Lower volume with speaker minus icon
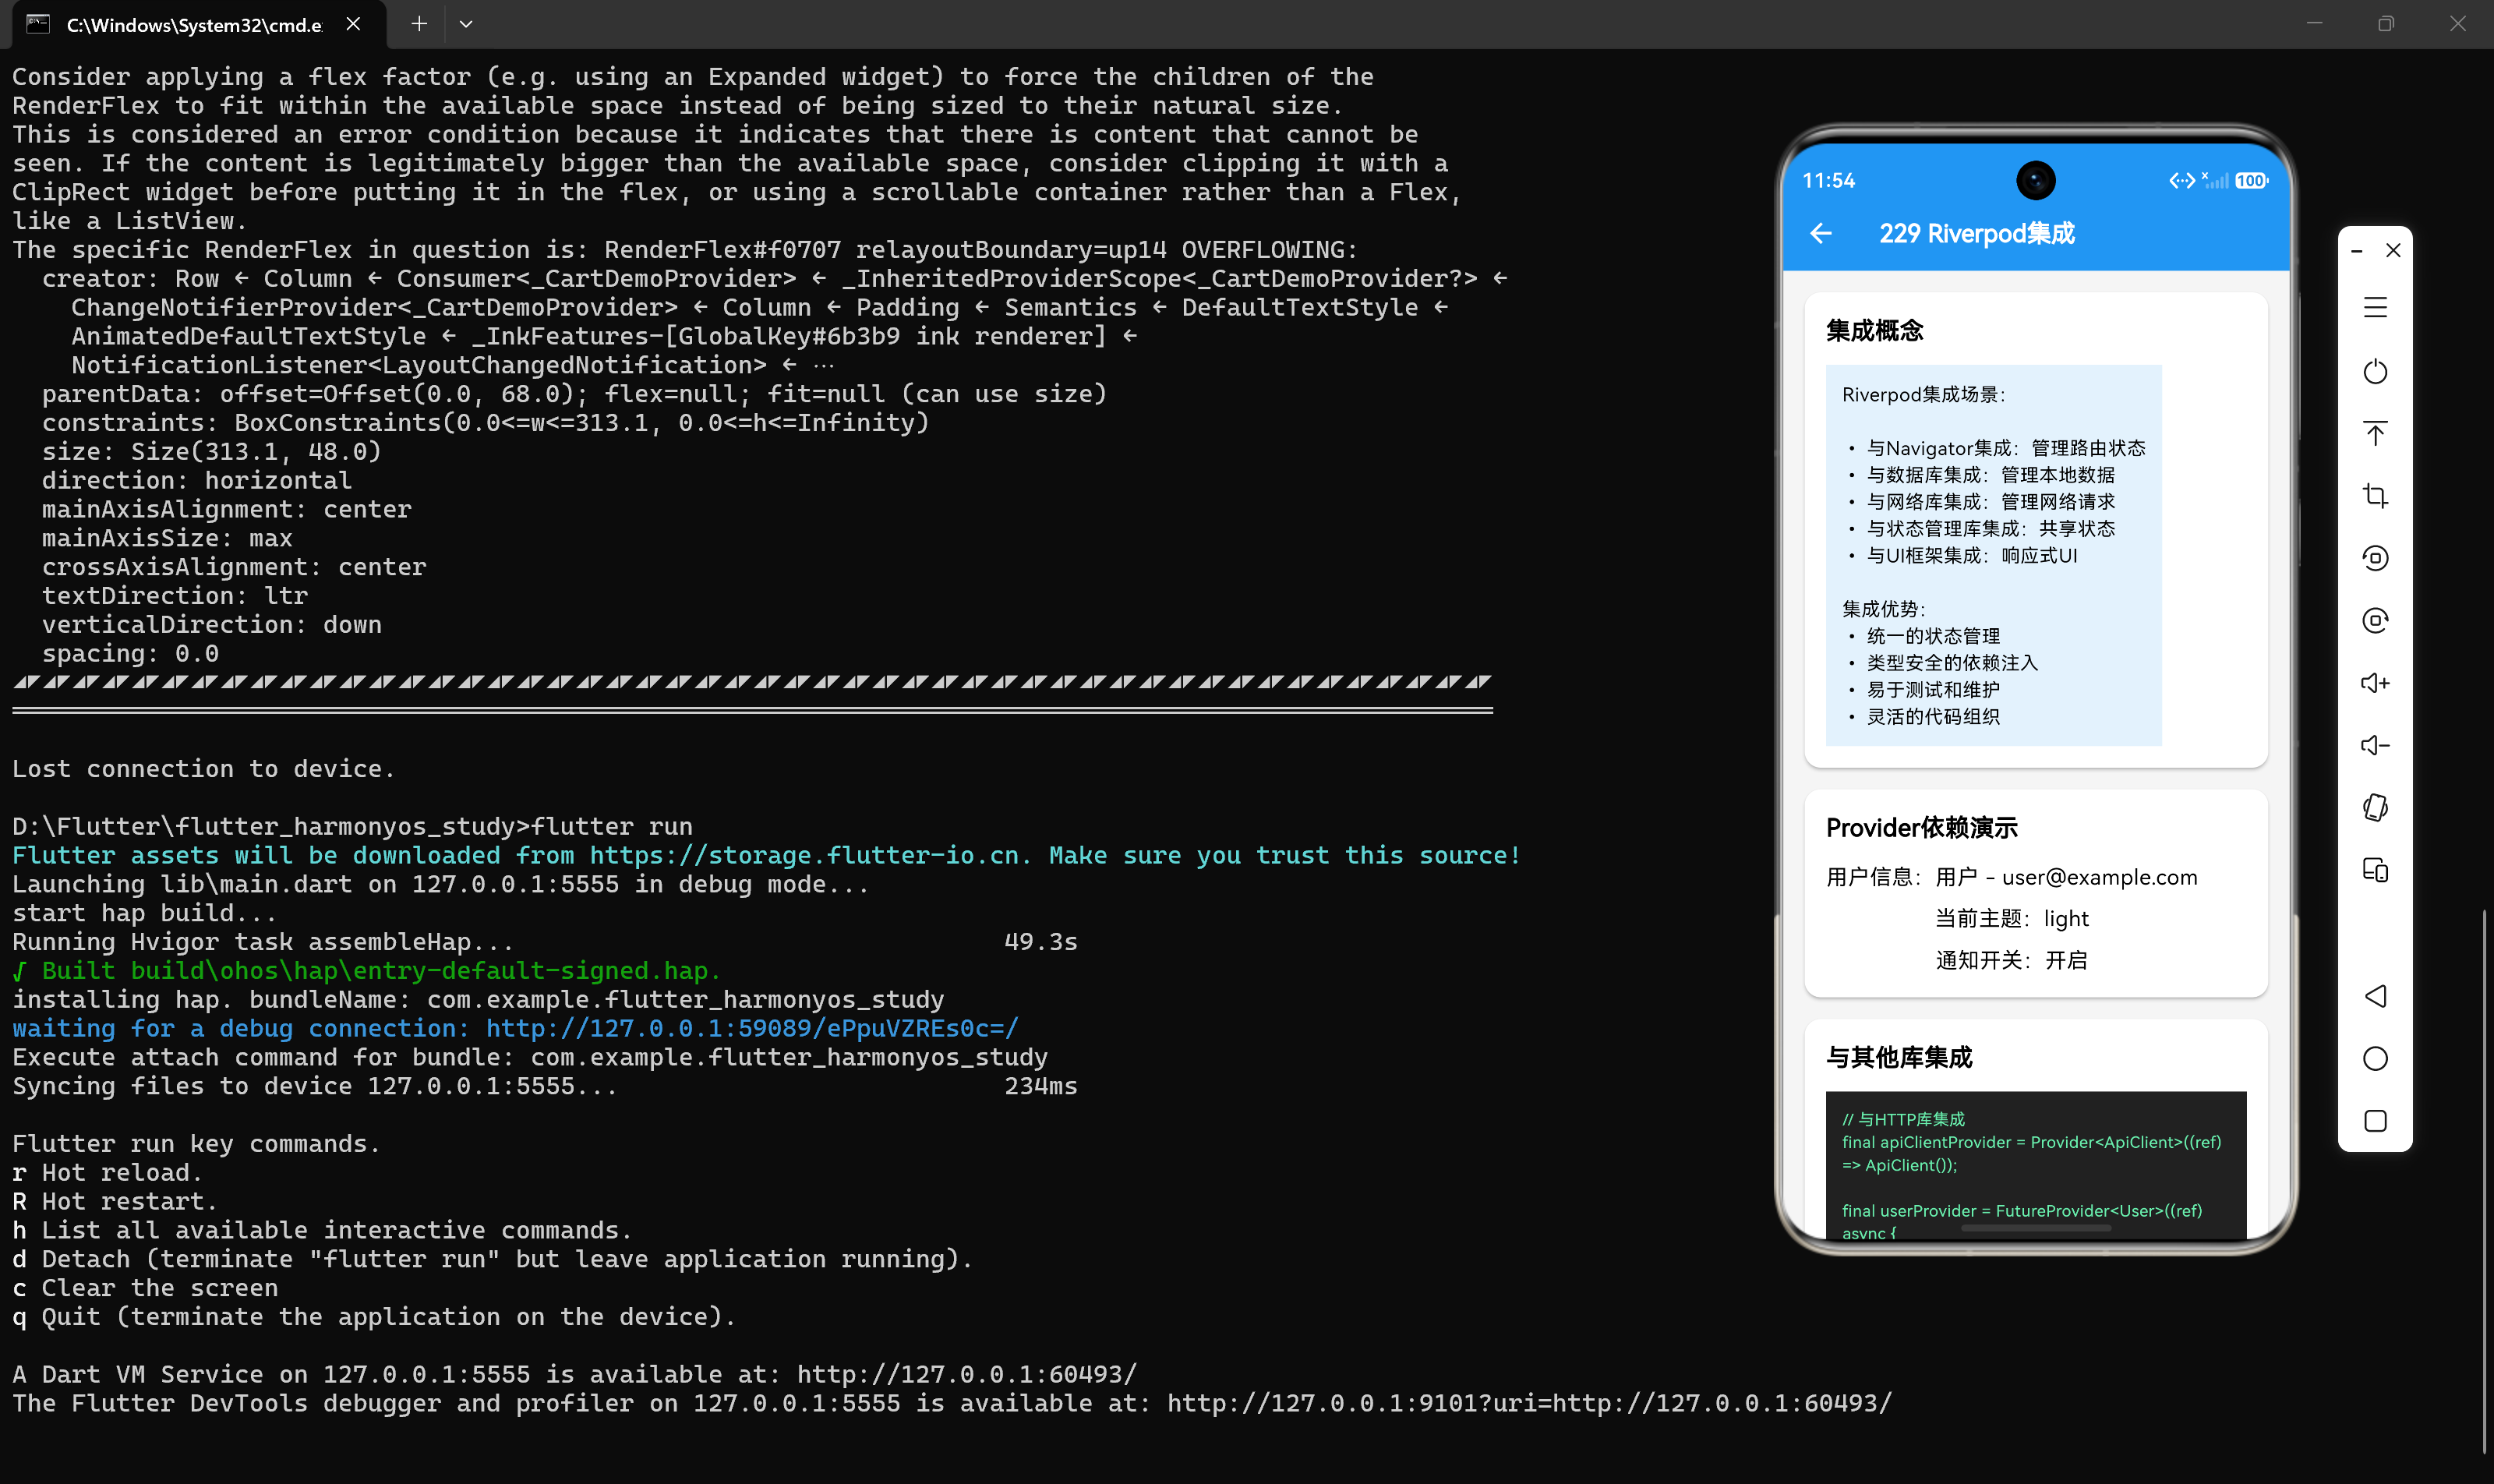The width and height of the screenshot is (2494, 1484). [2375, 745]
